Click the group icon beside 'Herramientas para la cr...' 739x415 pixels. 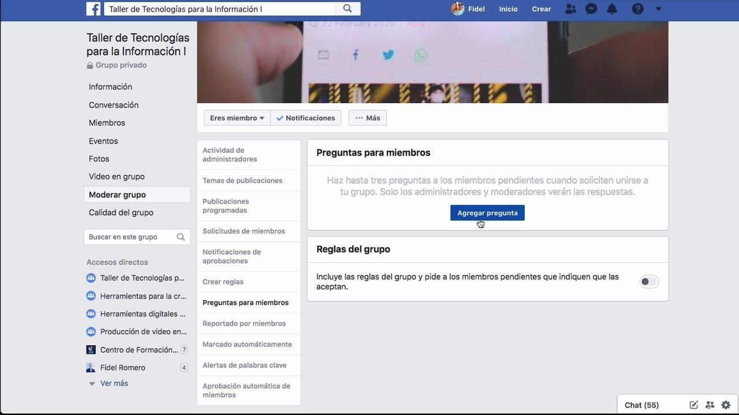point(91,296)
